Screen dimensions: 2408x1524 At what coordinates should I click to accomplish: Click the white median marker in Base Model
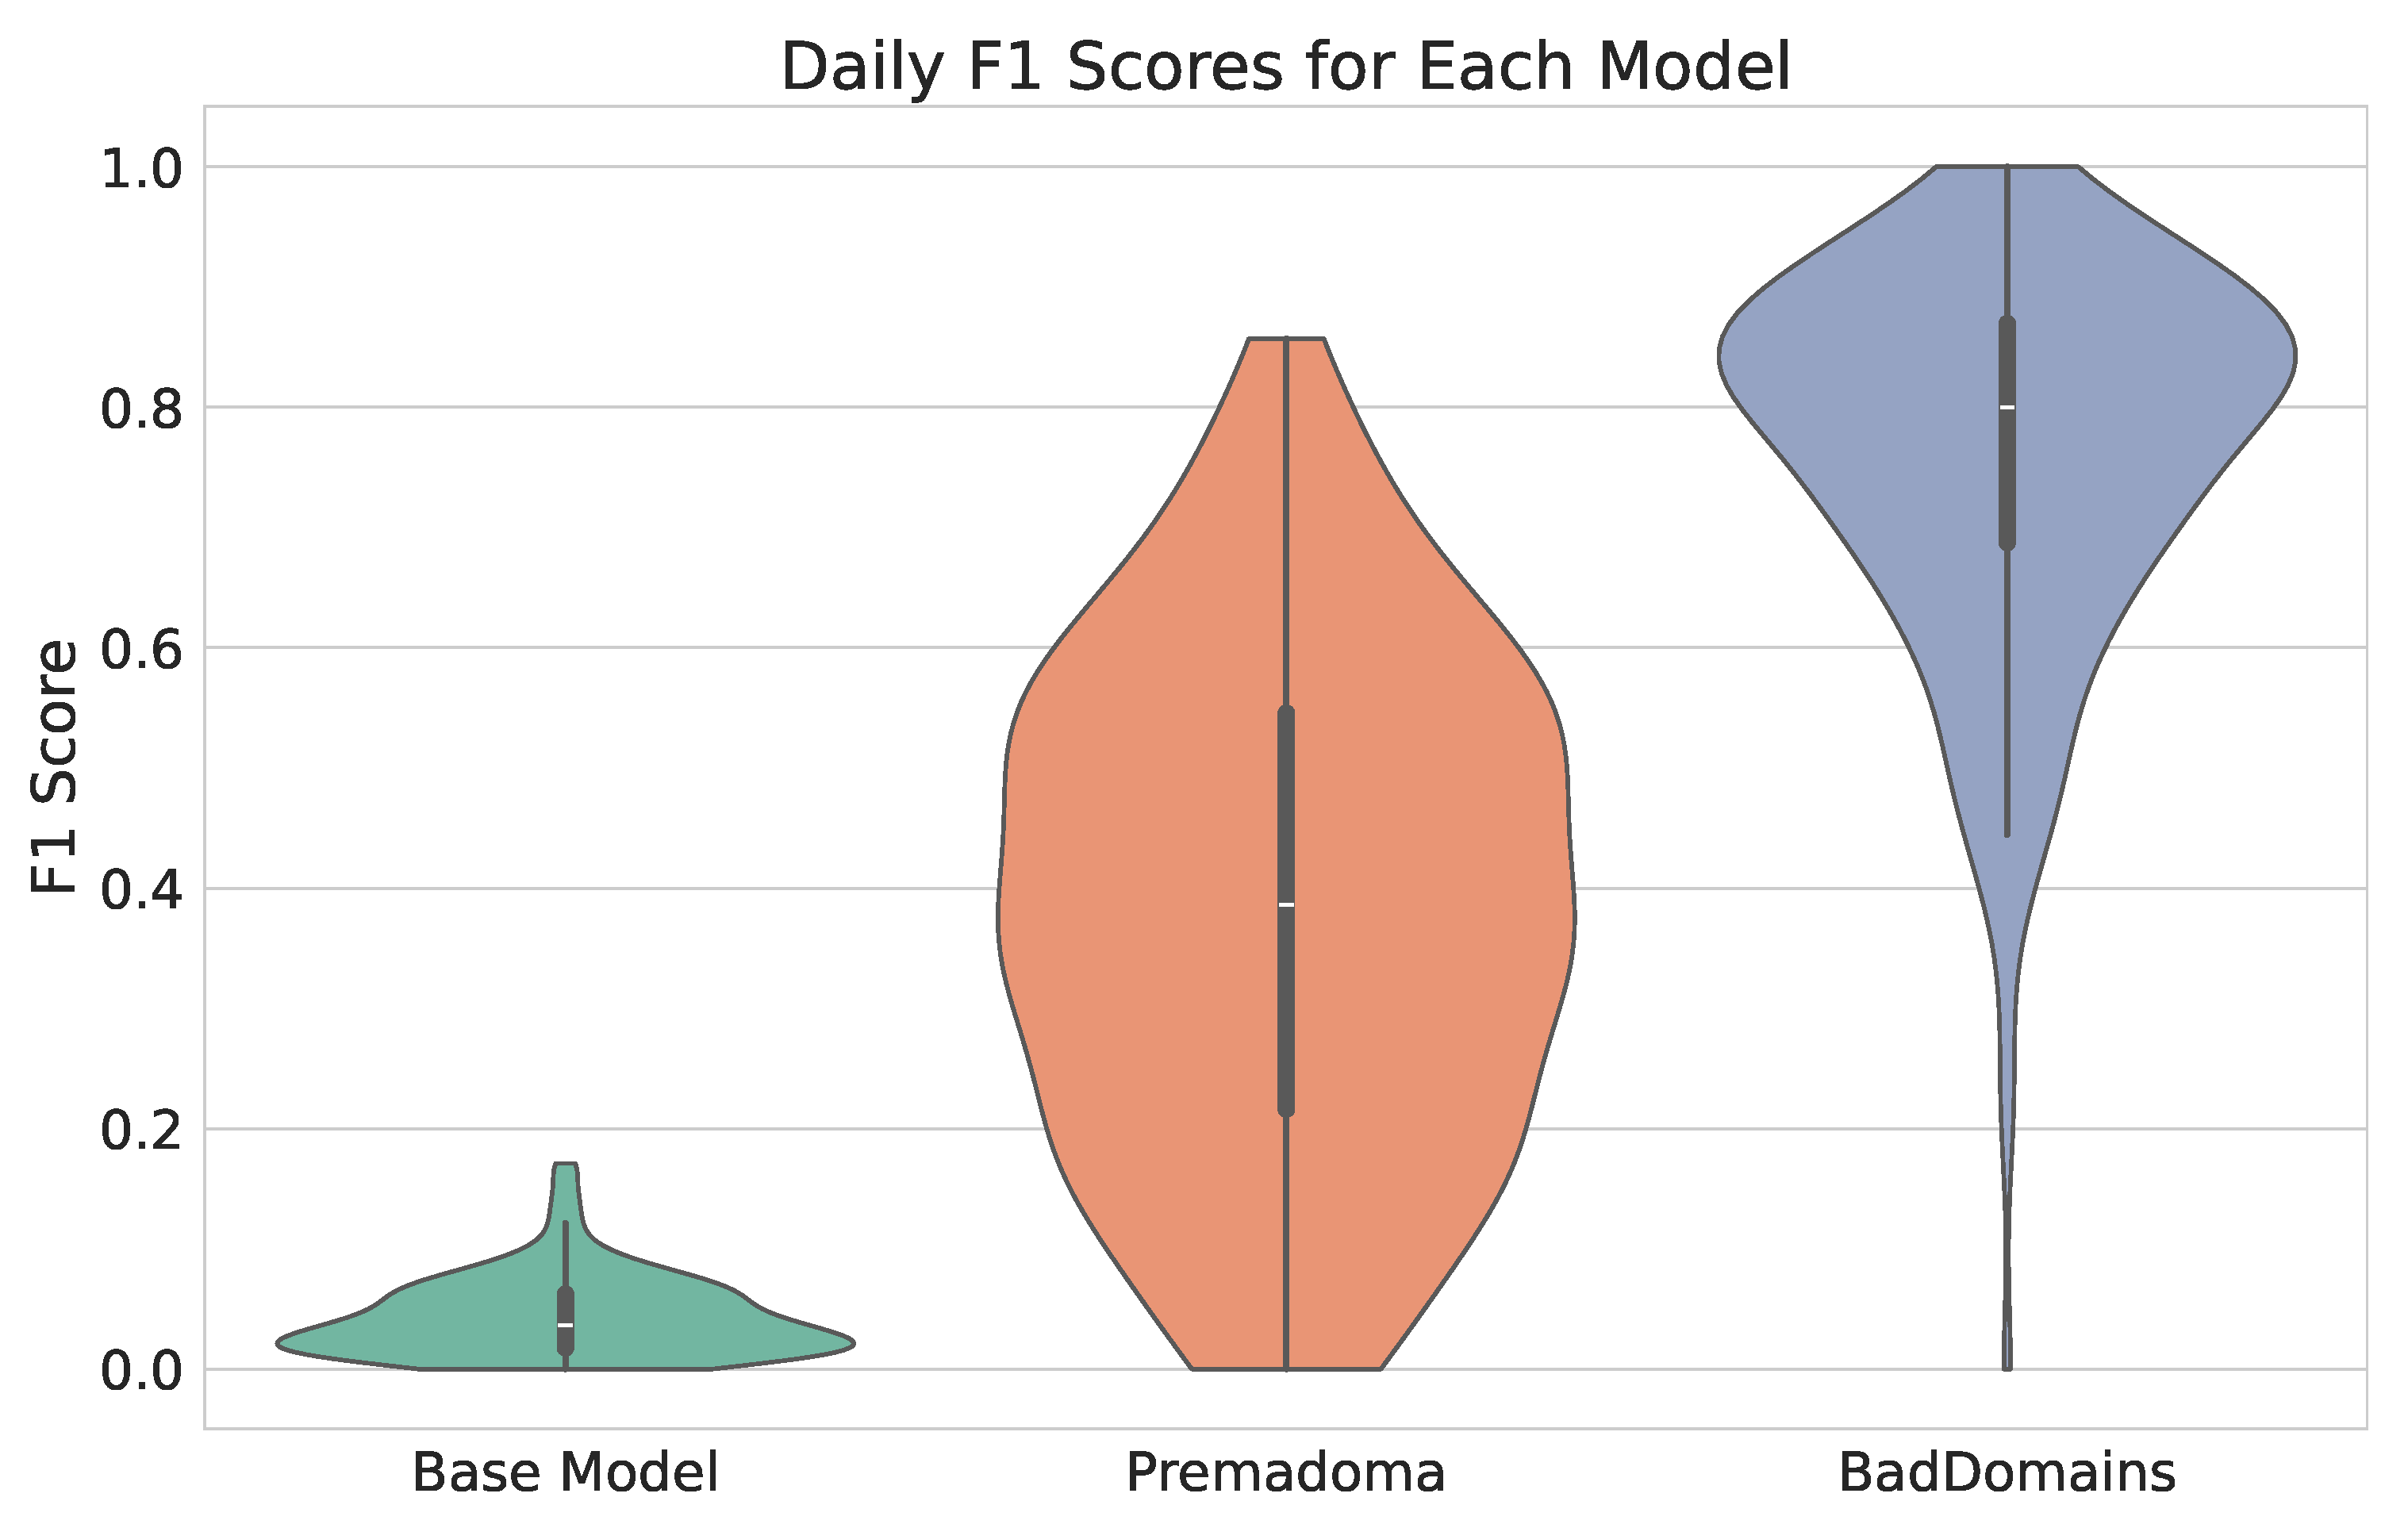(565, 1324)
